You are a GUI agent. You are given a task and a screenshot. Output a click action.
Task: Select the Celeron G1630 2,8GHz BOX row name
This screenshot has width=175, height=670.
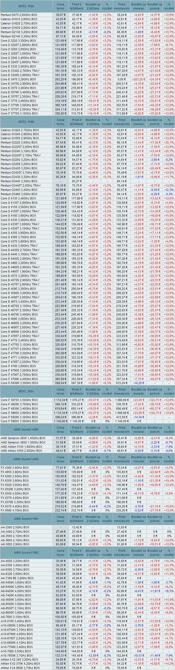(19, 28)
